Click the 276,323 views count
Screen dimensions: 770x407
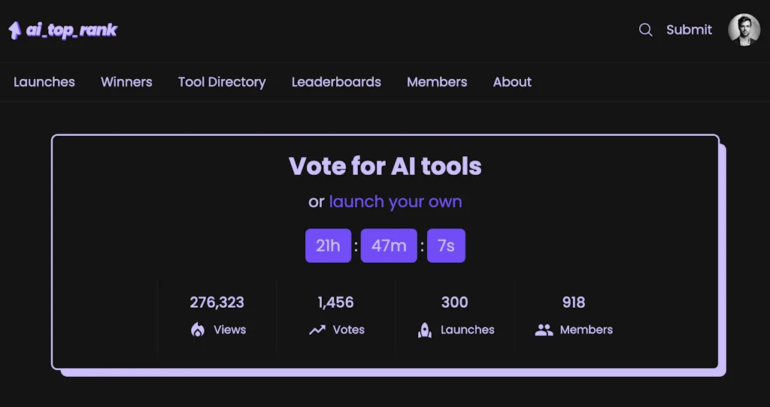point(217,303)
